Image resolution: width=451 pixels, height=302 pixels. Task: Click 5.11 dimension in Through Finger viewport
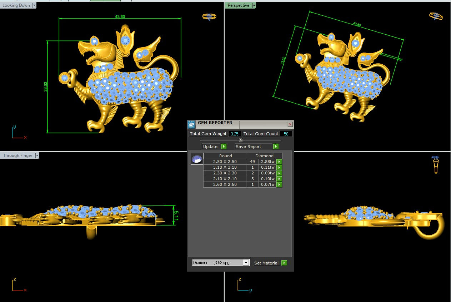click(x=176, y=215)
